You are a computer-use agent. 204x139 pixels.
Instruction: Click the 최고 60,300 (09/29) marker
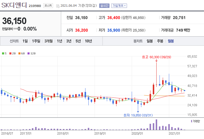click(x=157, y=57)
